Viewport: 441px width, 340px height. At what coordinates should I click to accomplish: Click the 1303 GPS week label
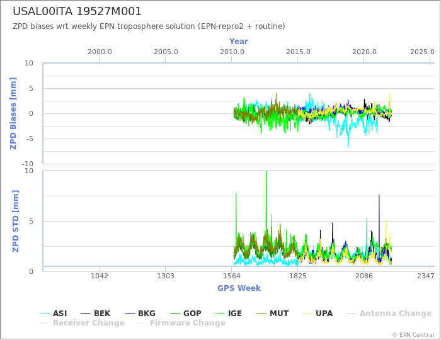[165, 276]
